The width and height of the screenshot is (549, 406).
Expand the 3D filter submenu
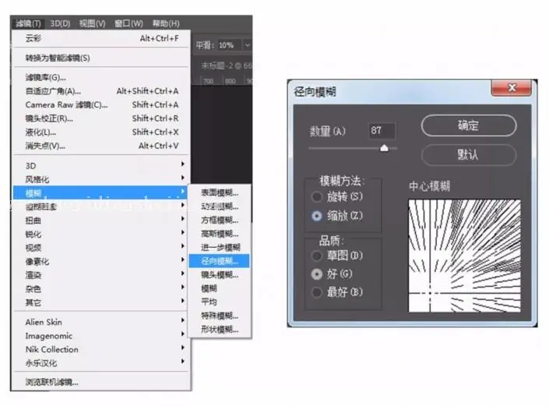click(101, 165)
